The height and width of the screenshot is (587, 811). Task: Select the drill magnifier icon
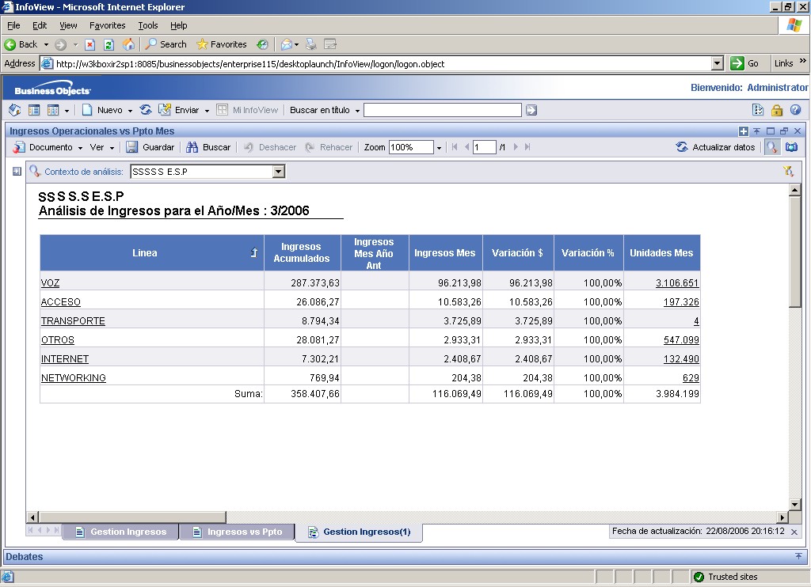(x=771, y=146)
